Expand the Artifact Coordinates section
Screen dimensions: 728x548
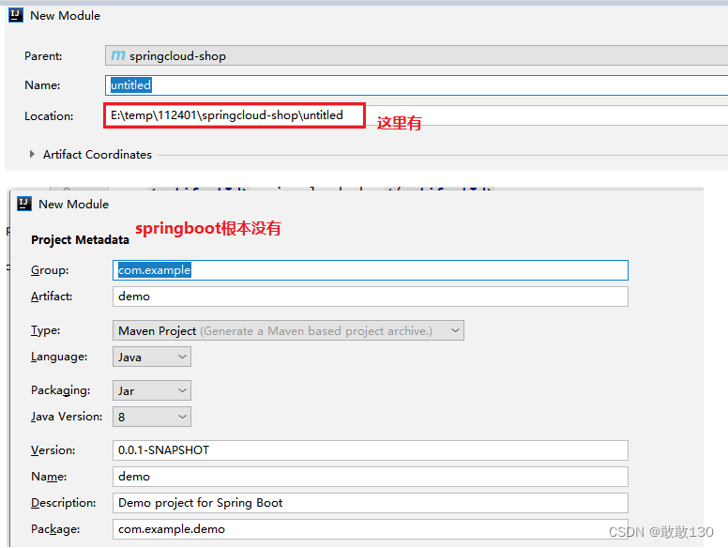(x=32, y=154)
